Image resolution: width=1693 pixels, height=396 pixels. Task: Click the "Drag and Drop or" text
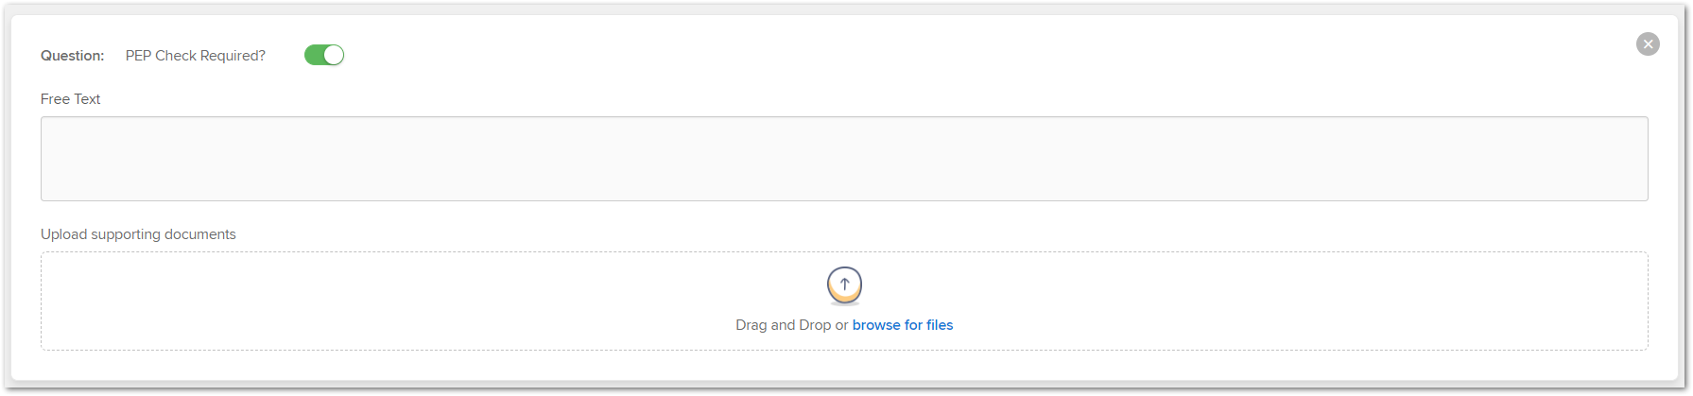(792, 325)
